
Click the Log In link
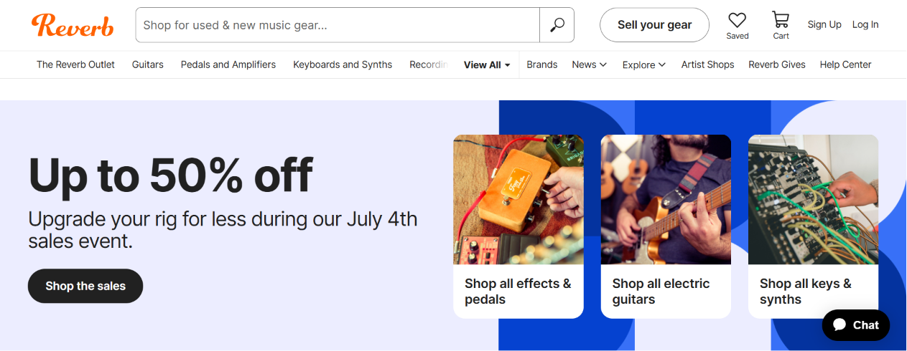click(x=865, y=24)
